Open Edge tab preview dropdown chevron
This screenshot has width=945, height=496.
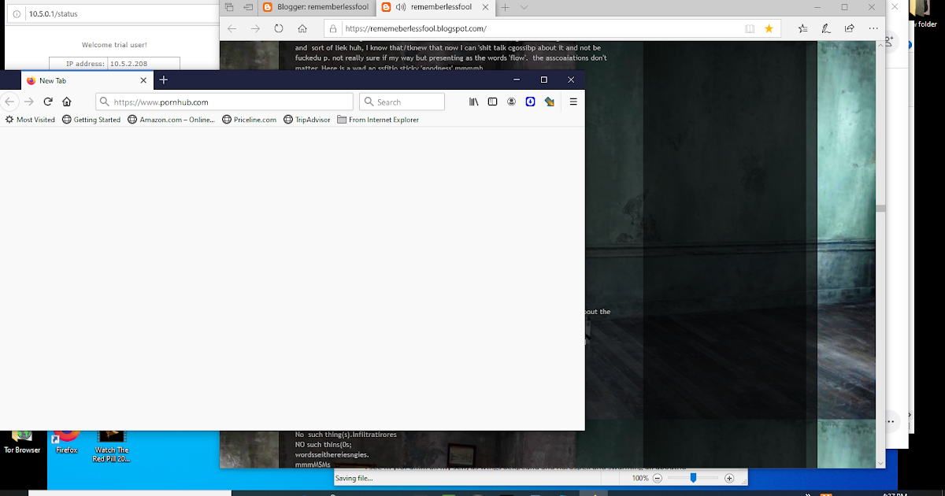pyautogui.click(x=524, y=7)
